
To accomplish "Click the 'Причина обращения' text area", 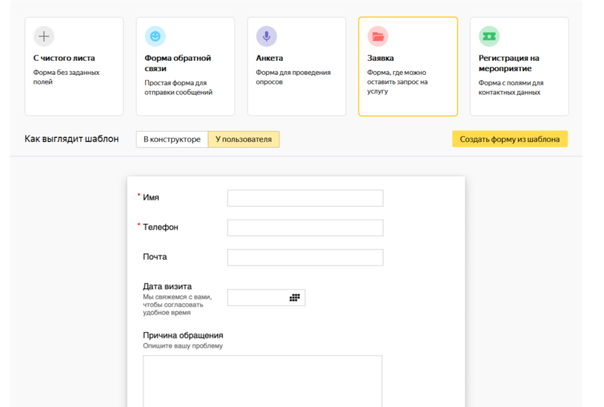I will coord(263,381).
